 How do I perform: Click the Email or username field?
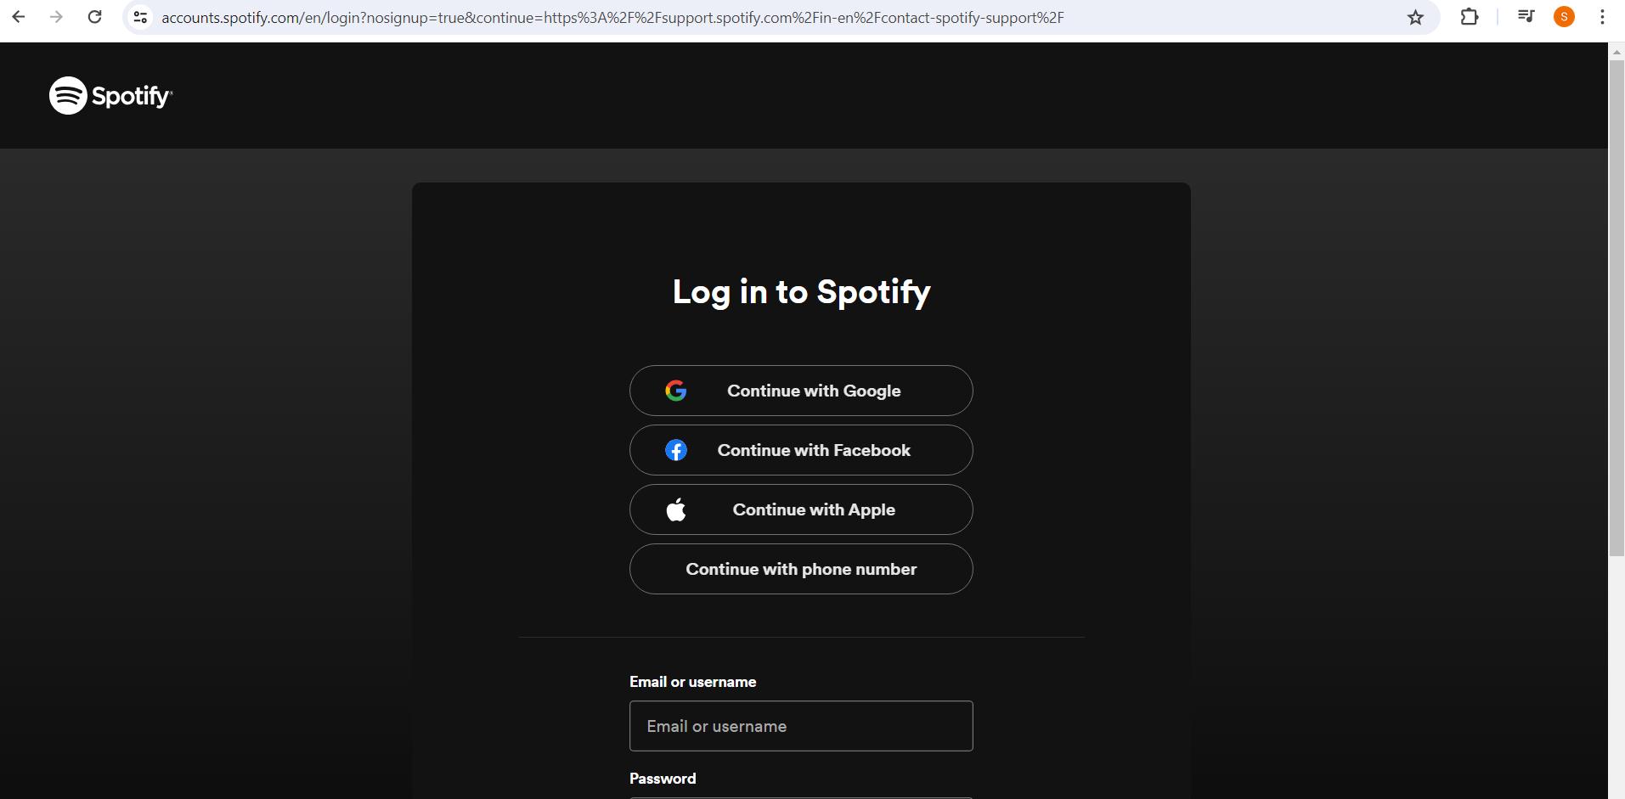pyautogui.click(x=800, y=726)
